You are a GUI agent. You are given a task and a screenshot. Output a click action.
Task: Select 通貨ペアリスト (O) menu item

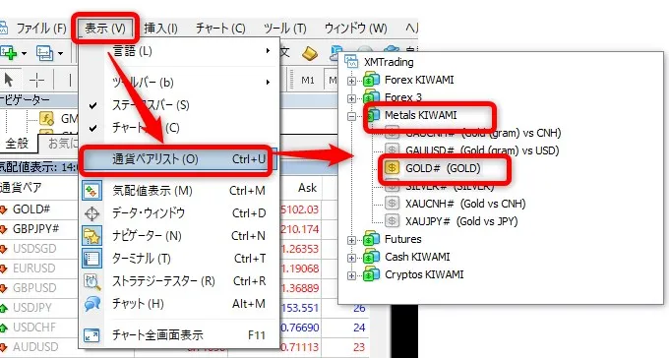[x=179, y=159]
